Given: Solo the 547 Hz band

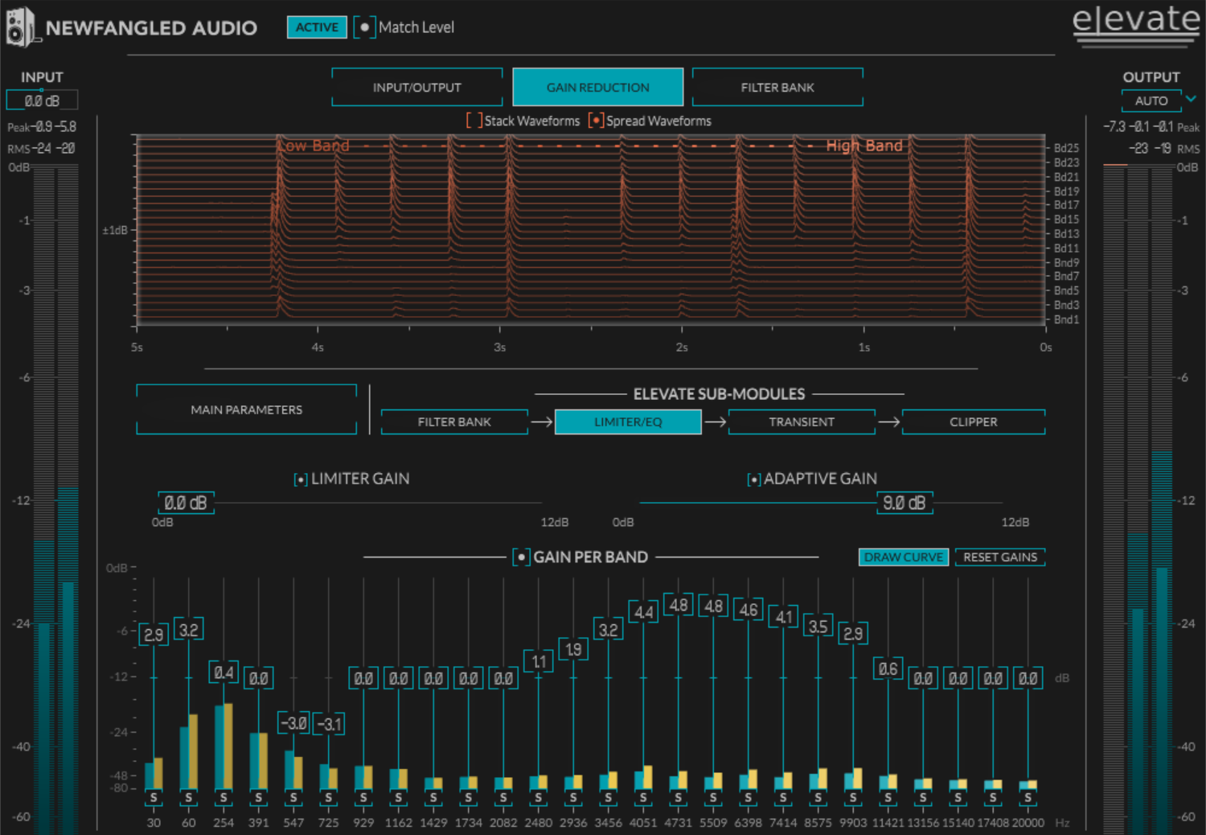Looking at the screenshot, I should 293,798.
